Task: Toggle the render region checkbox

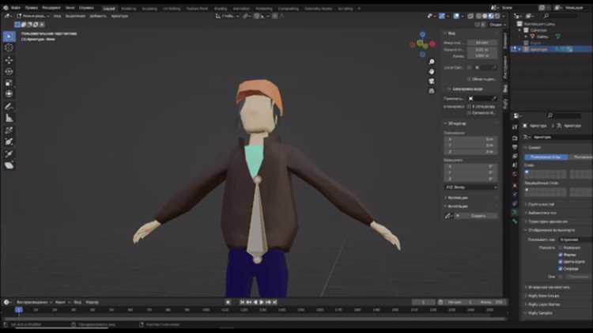Action: click(470, 79)
